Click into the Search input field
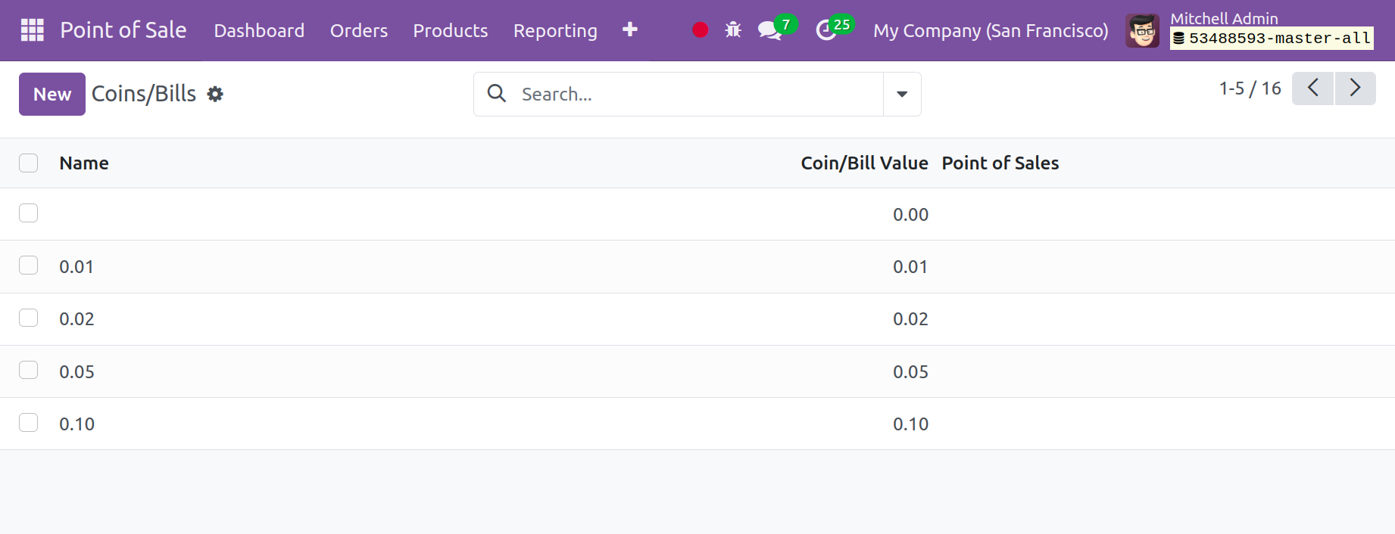 pos(697,95)
